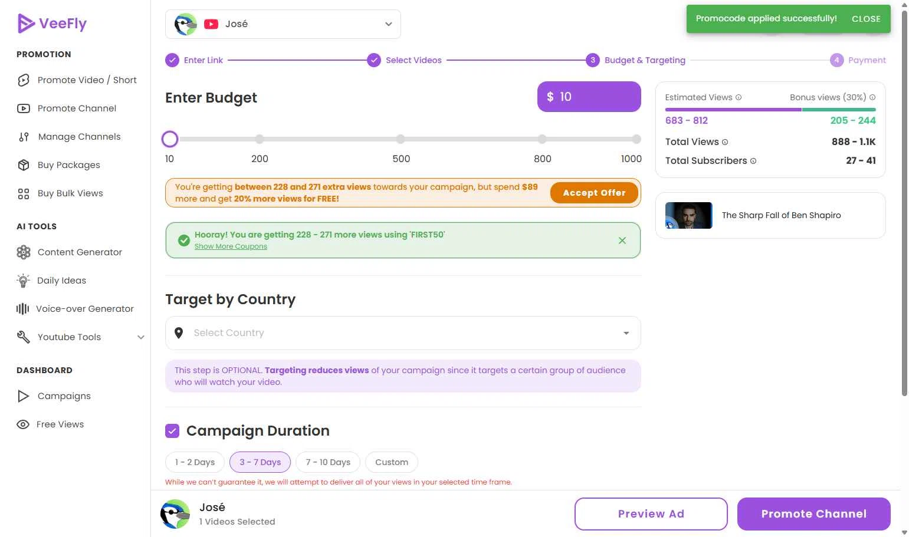Click Show More Coupons link

(231, 246)
